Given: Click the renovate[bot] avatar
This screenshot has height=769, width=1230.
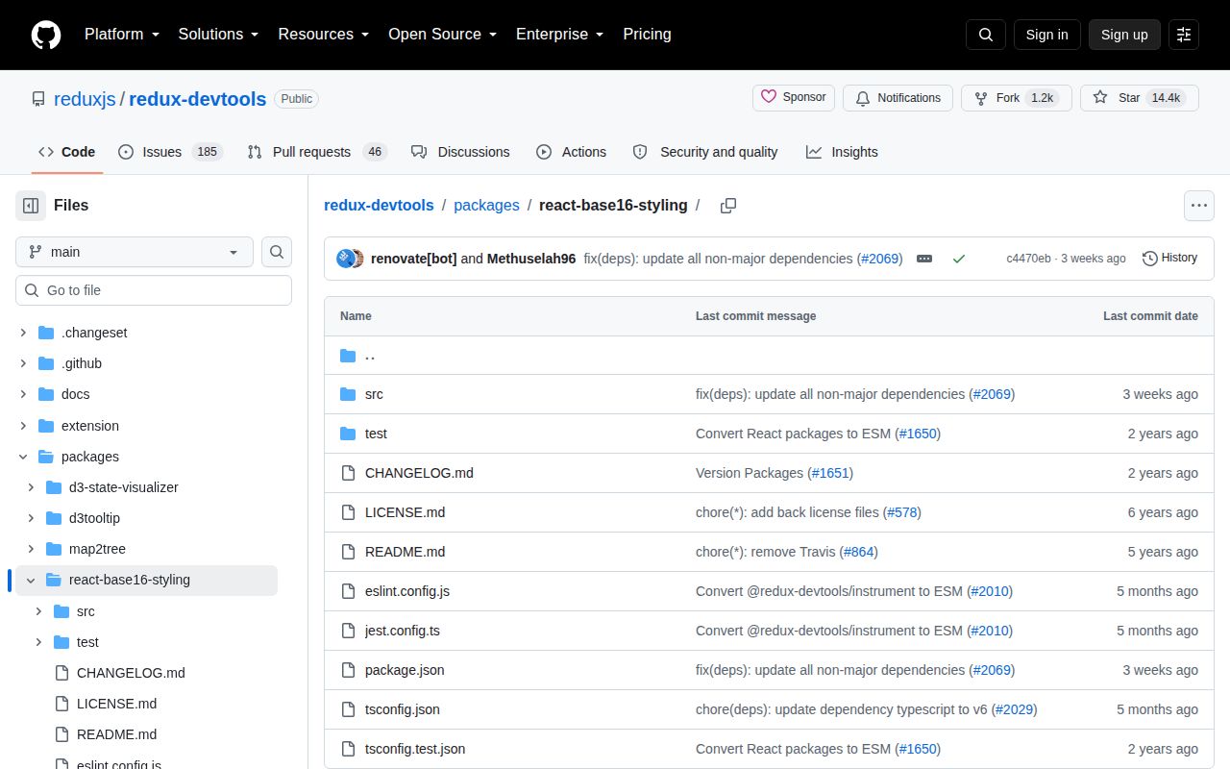Looking at the screenshot, I should [344, 259].
